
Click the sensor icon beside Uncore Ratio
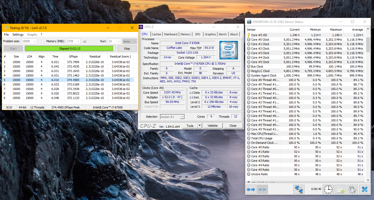click(x=248, y=174)
